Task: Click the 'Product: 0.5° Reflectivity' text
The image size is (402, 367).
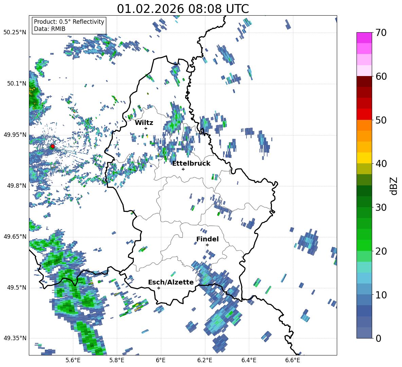Action: [69, 21]
